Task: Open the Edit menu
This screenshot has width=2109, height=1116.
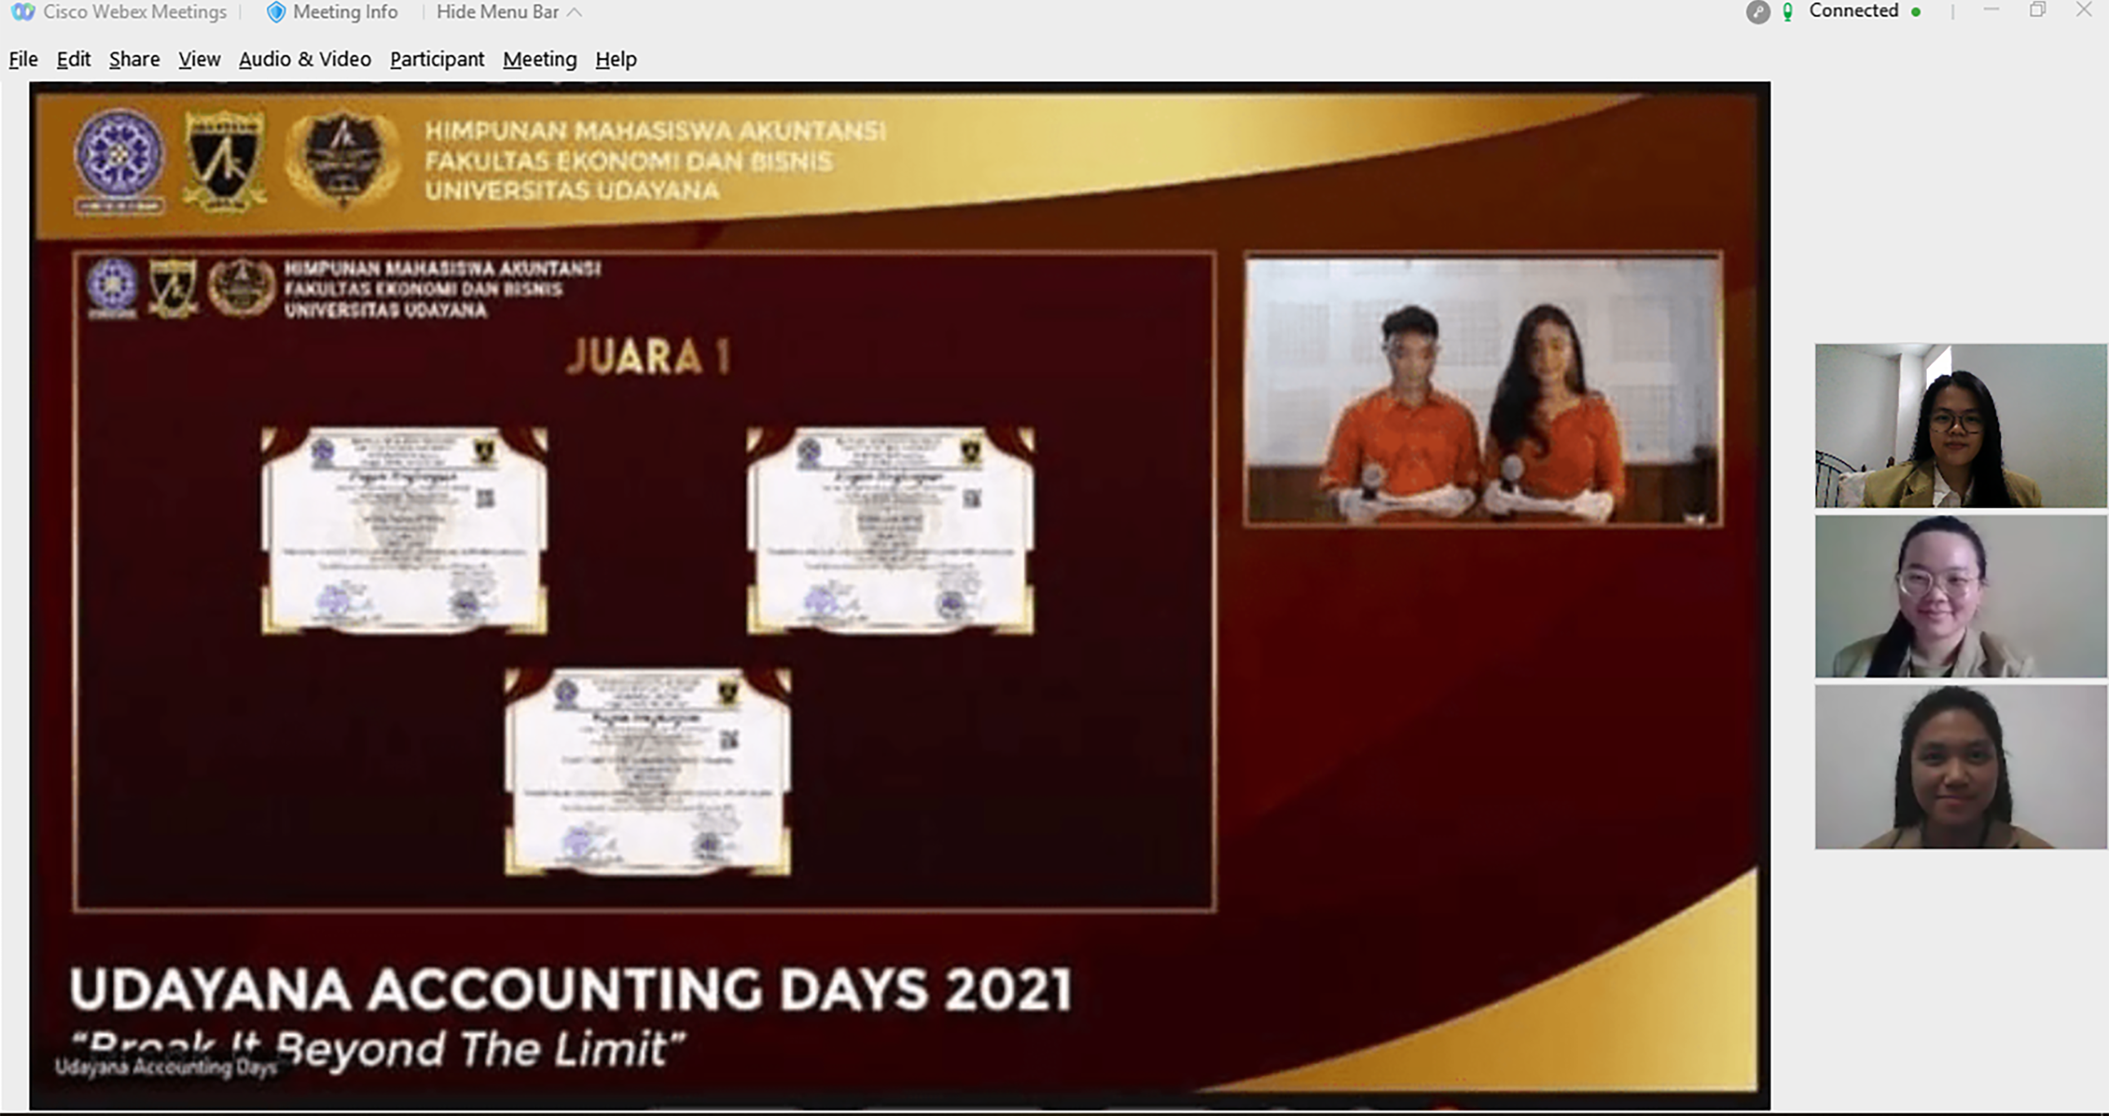Action: 73,60
